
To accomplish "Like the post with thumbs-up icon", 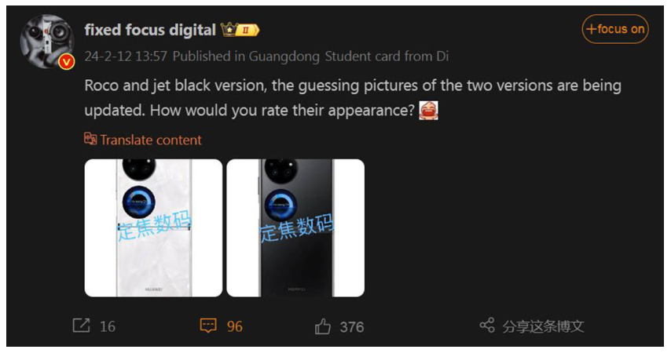I will (323, 326).
